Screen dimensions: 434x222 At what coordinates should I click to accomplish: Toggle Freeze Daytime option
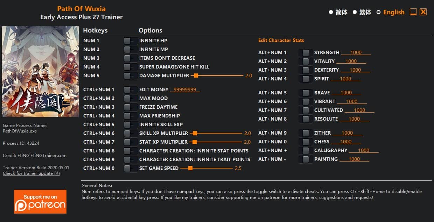coord(131,107)
